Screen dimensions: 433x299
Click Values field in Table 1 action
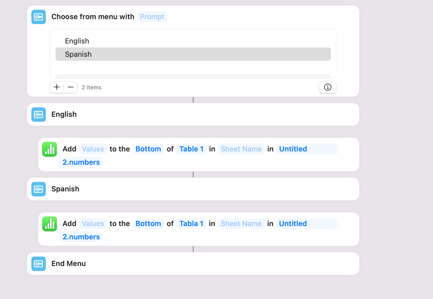click(x=93, y=149)
